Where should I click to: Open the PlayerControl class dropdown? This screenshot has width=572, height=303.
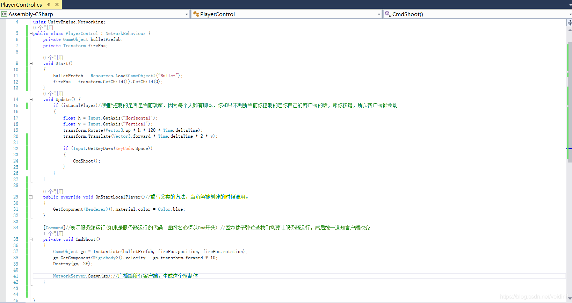point(379,14)
